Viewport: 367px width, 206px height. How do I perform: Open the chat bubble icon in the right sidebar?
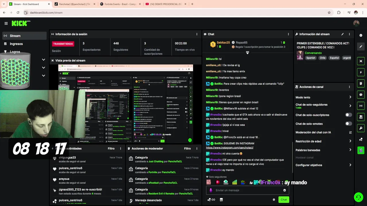[x=361, y=94]
